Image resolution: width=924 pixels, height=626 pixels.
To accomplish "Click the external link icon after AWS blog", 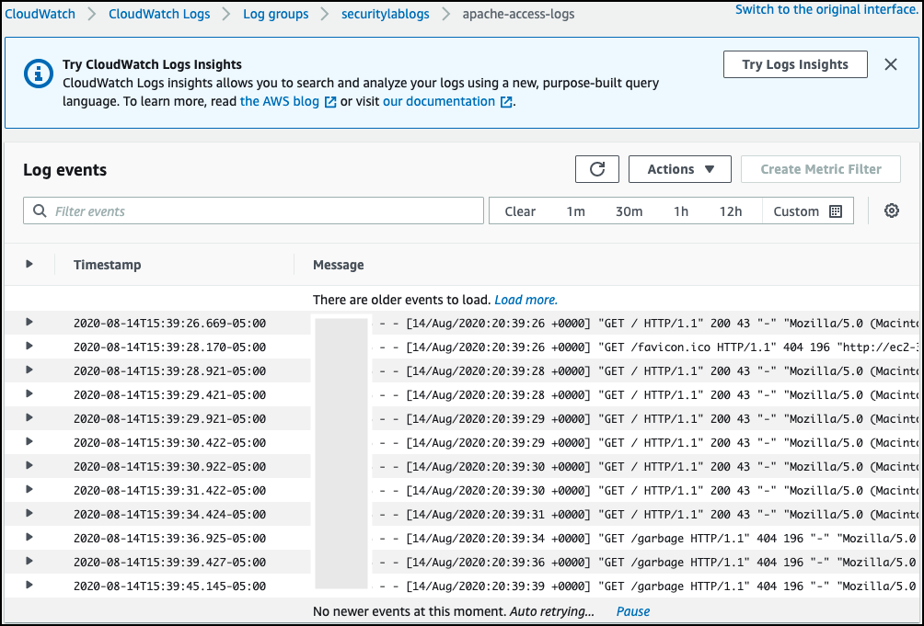I will (330, 102).
